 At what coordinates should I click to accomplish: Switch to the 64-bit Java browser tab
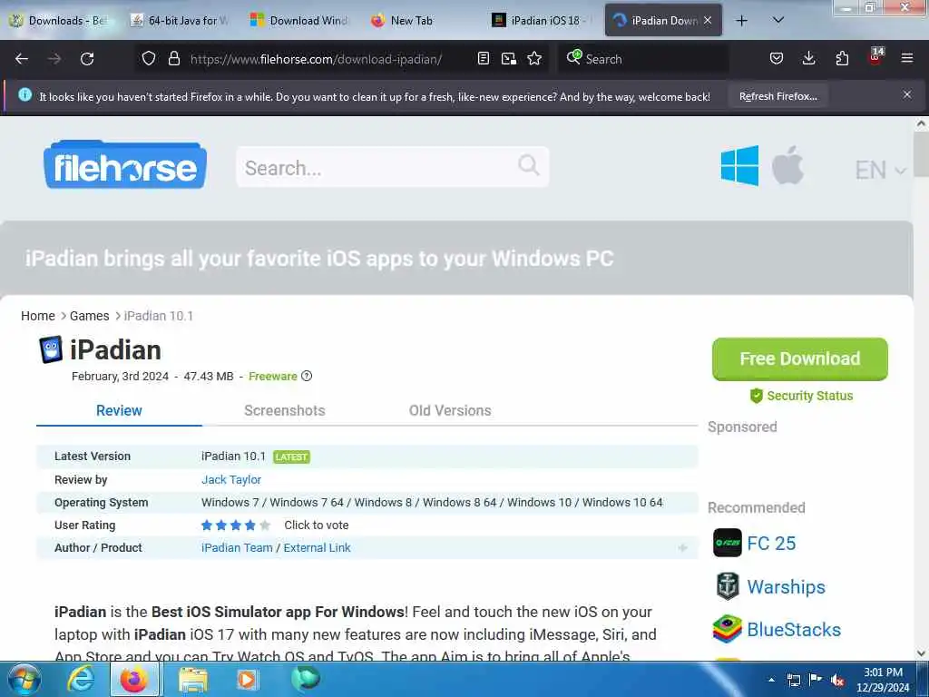(180, 21)
